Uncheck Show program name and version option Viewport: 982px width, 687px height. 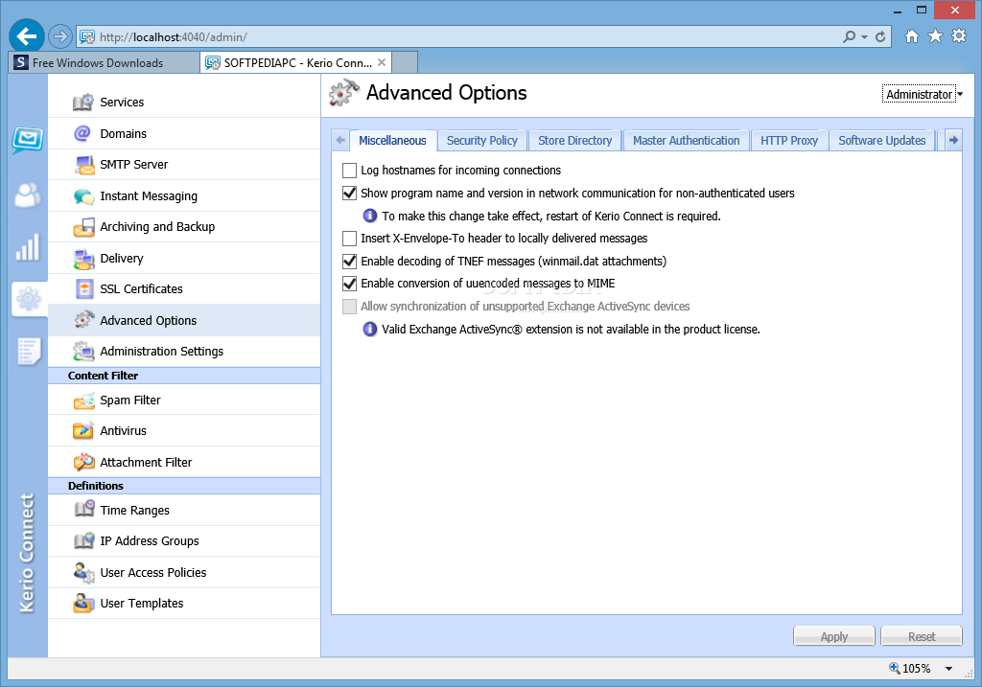point(349,193)
